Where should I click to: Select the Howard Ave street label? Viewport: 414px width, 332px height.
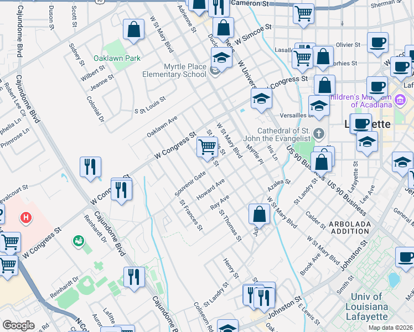coord(211,189)
